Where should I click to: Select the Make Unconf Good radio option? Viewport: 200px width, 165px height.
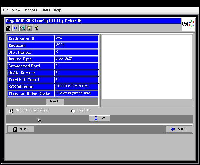click(x=10, y=111)
